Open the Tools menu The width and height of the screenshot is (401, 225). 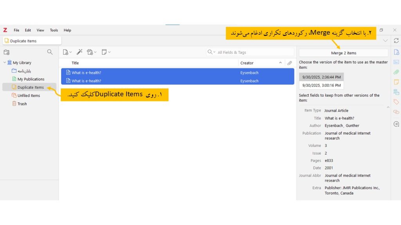[54, 30]
